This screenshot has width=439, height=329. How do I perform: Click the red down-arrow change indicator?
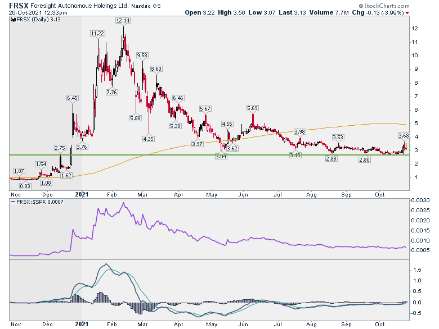tap(407, 13)
